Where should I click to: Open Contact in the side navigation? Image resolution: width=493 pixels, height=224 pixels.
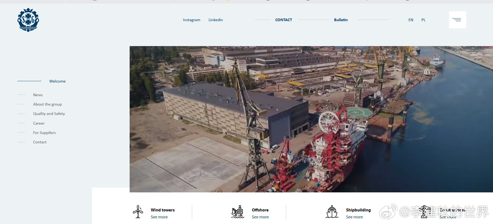pos(40,142)
